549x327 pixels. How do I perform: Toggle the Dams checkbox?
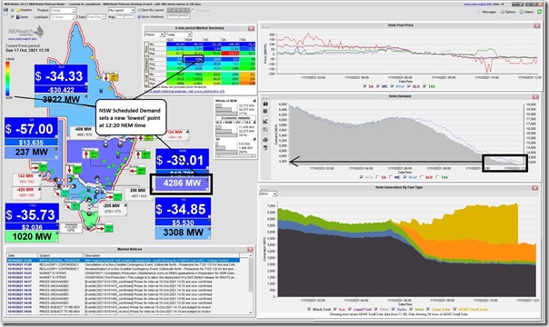click(13, 16)
